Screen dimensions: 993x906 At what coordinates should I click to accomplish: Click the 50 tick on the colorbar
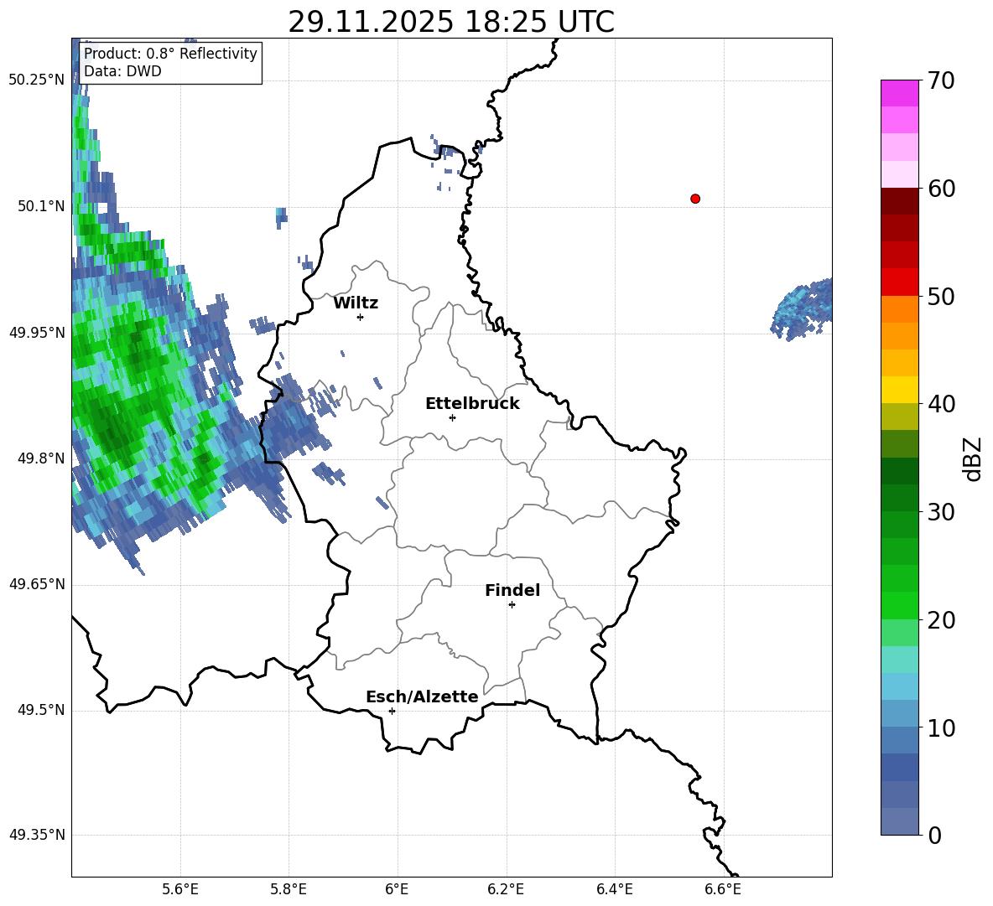(x=941, y=296)
